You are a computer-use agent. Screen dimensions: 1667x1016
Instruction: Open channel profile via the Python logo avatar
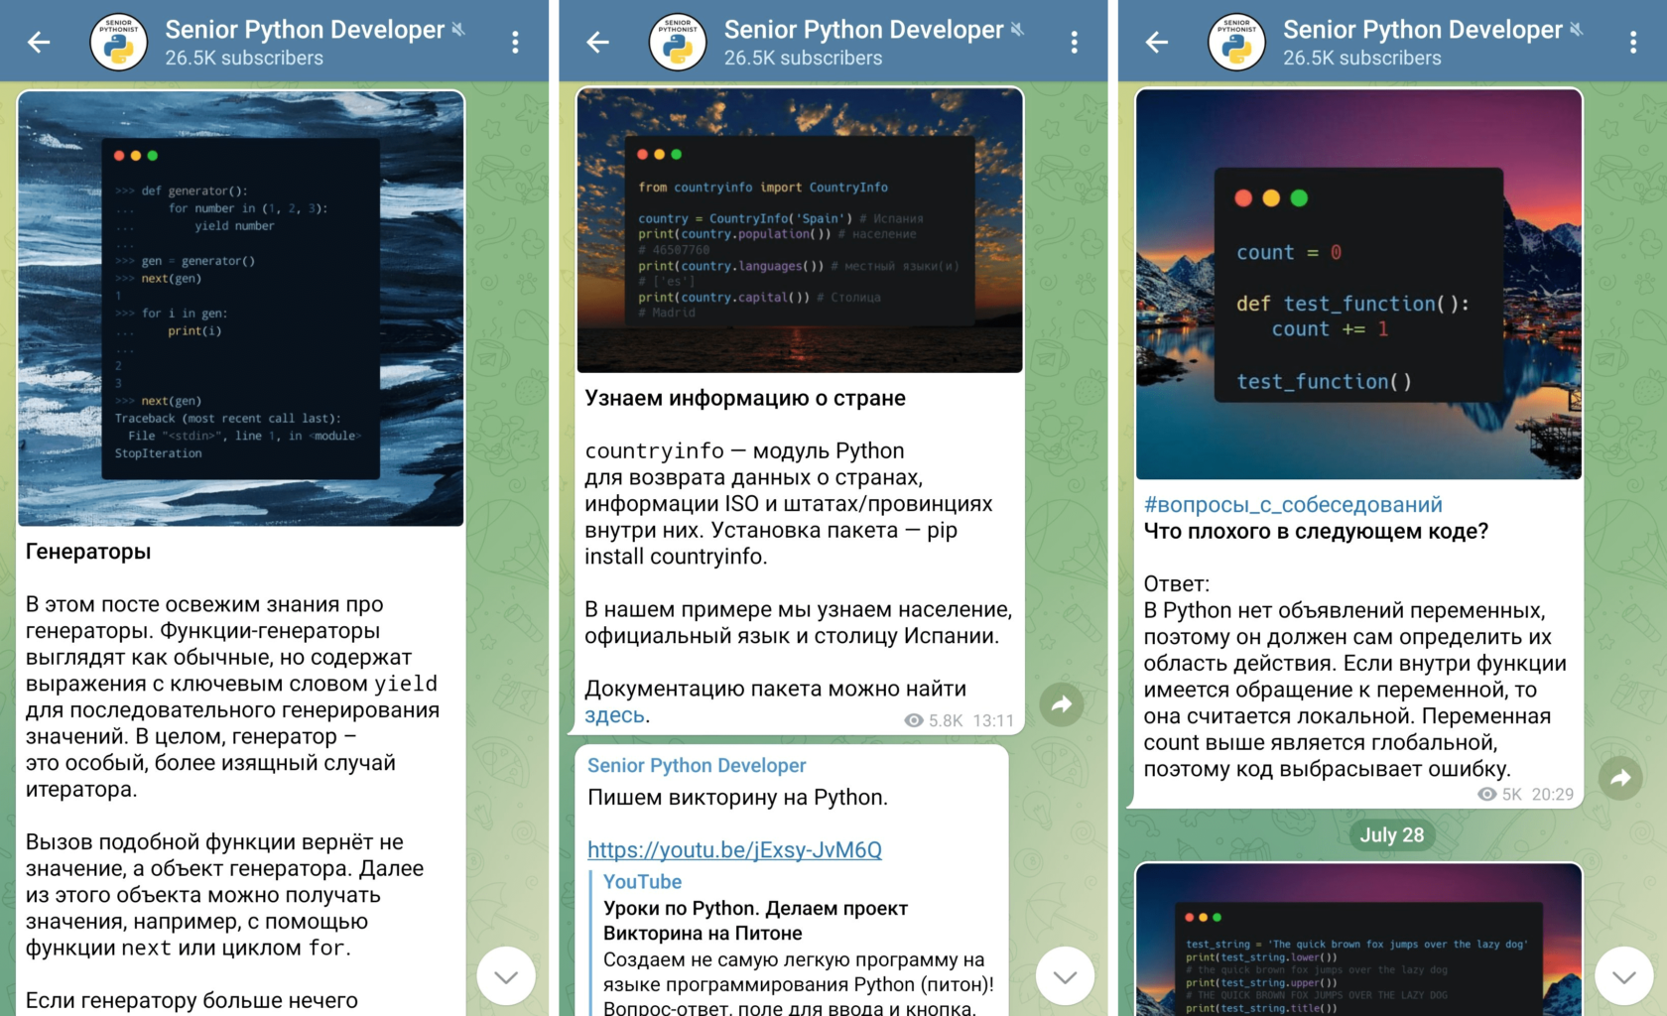coord(118,41)
